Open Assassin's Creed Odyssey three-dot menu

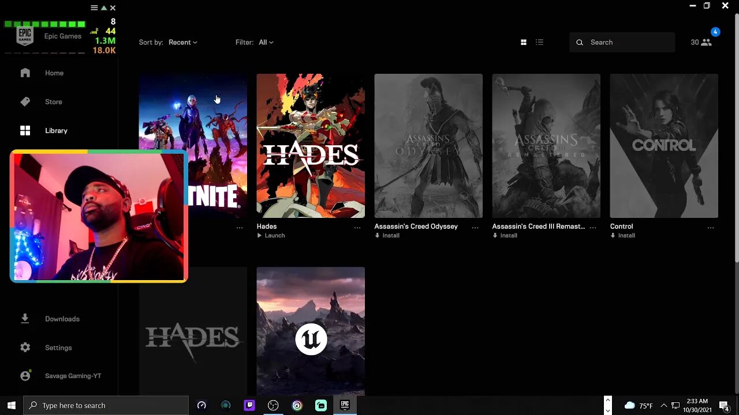pyautogui.click(x=475, y=228)
